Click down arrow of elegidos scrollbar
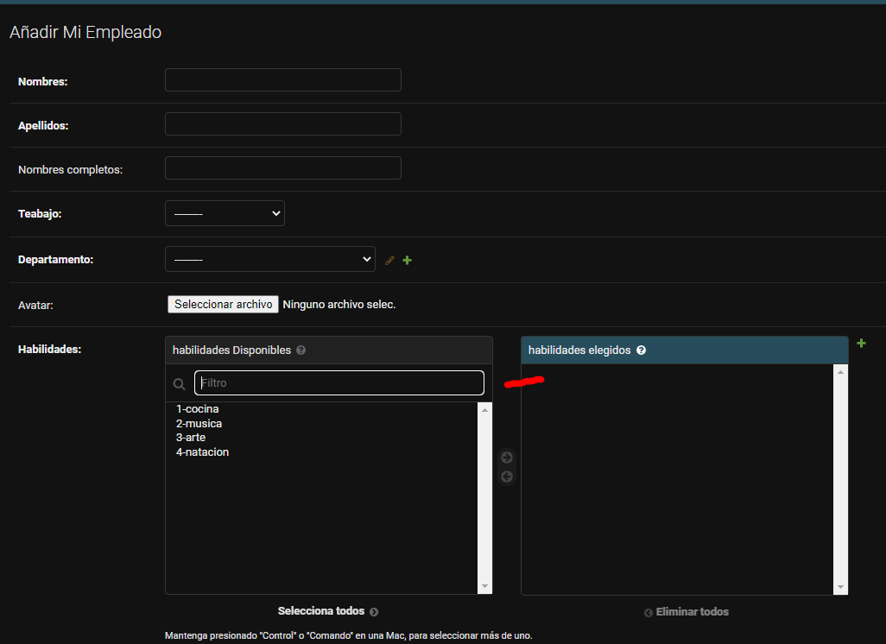Viewport: 886px width, 644px height. tap(840, 587)
